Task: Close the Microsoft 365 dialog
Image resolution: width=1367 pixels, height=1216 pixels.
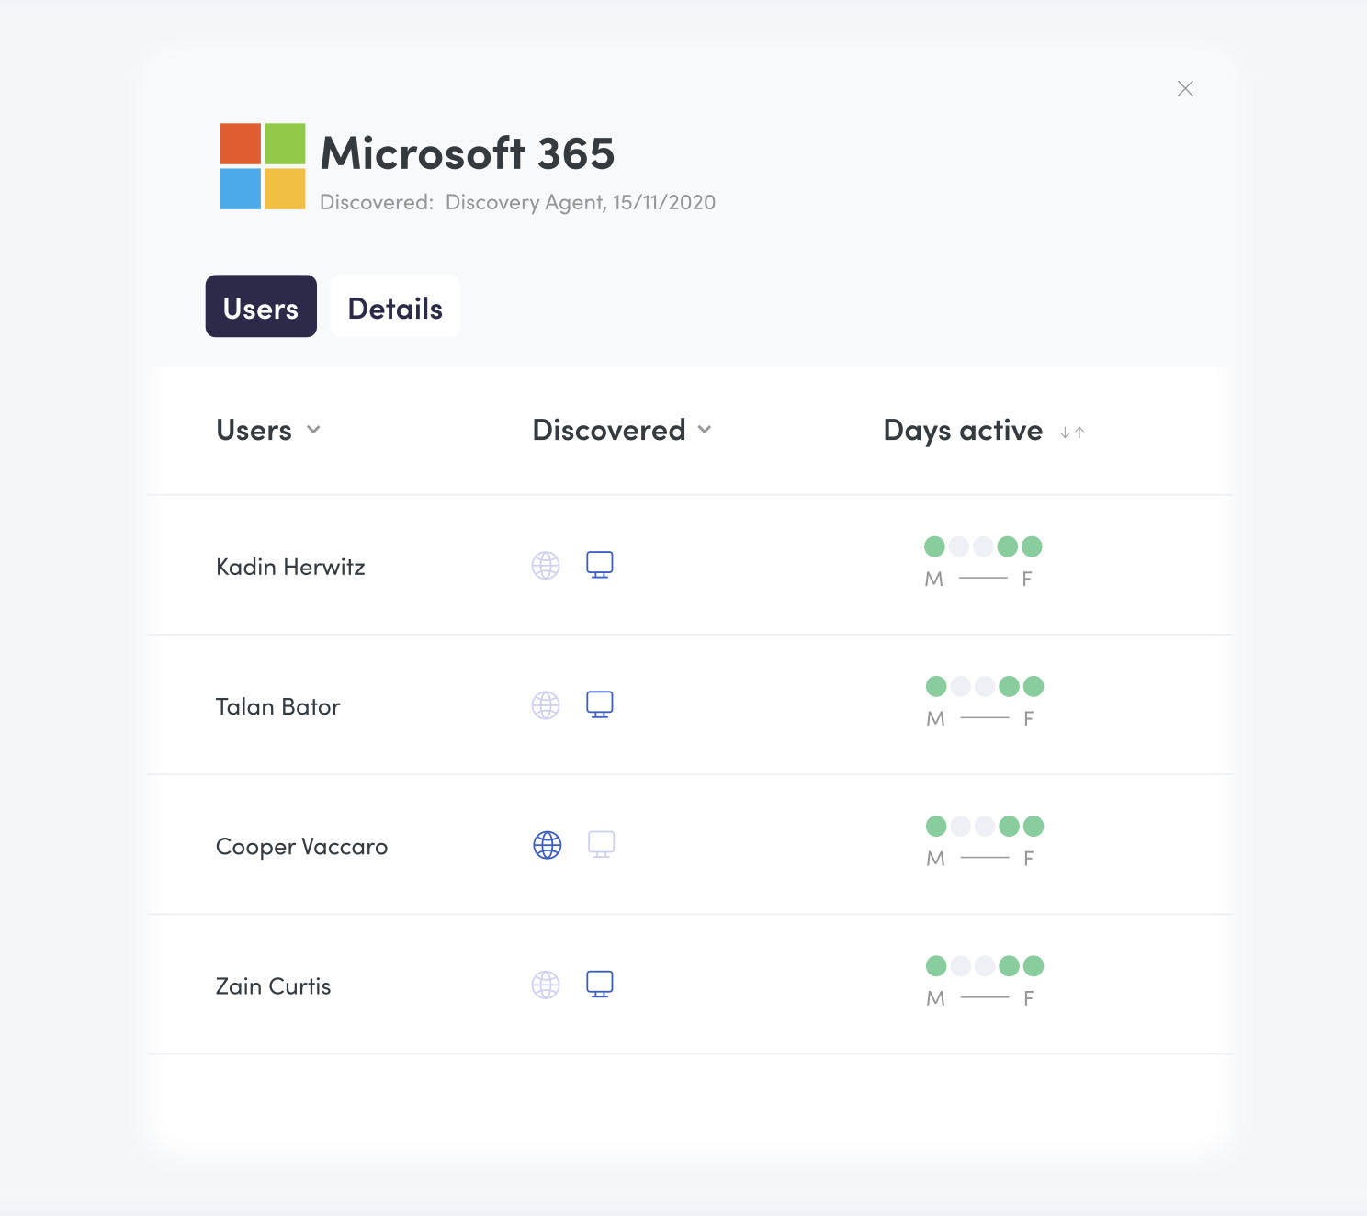Action: (x=1185, y=89)
